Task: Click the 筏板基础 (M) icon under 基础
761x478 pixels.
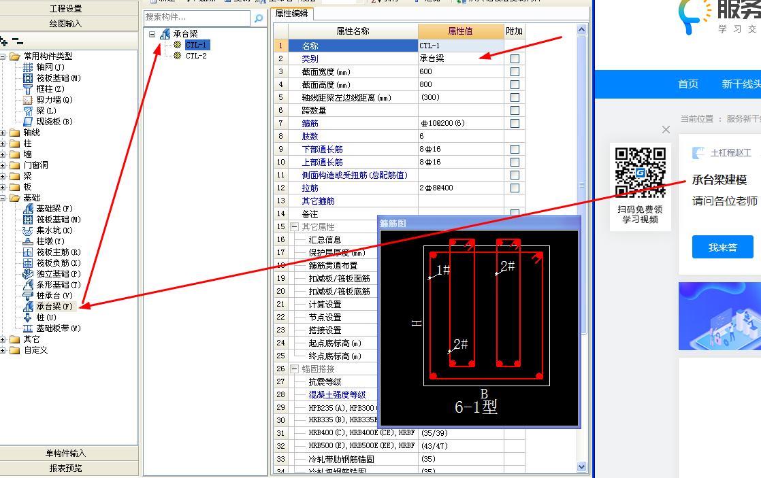Action: [28, 220]
